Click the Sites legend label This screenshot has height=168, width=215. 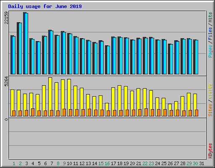click(x=210, y=110)
